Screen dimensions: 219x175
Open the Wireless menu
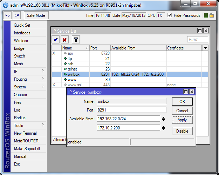point(29,41)
